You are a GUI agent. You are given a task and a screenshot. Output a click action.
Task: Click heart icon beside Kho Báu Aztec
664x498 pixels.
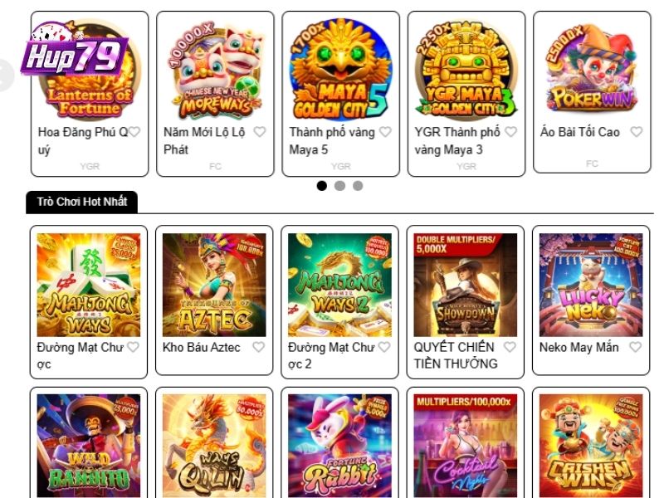tap(258, 347)
